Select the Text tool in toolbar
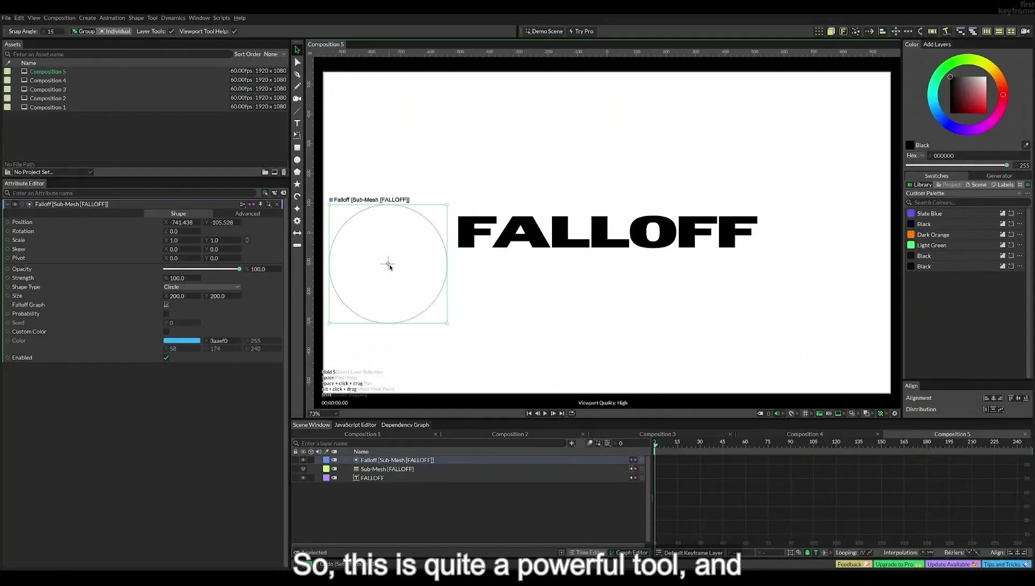 [x=297, y=123]
